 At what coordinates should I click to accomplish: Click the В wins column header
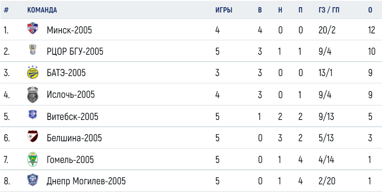(x=260, y=10)
